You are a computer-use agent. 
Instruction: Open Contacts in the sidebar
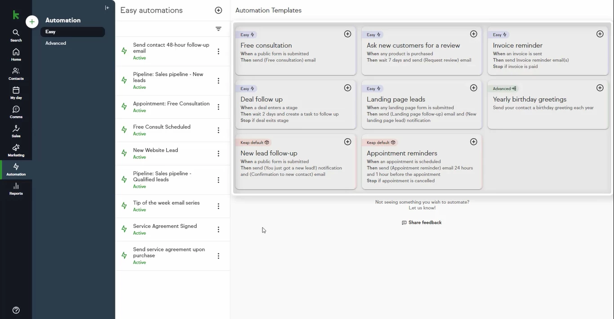point(16,74)
